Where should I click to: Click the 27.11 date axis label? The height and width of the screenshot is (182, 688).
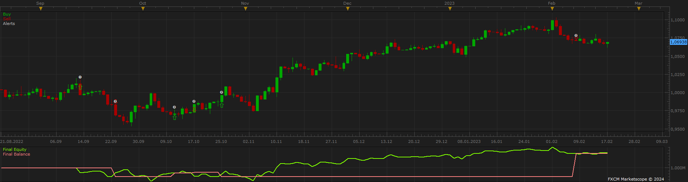pyautogui.click(x=331, y=141)
